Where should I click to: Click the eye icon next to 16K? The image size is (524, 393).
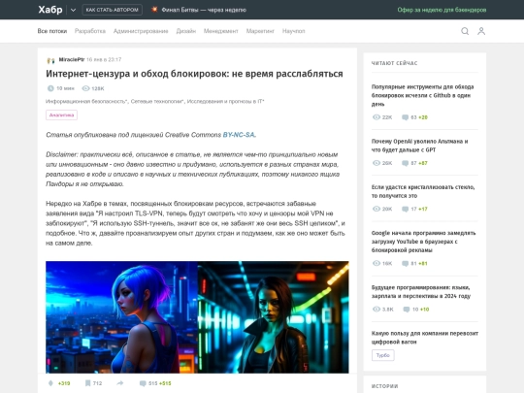377,263
